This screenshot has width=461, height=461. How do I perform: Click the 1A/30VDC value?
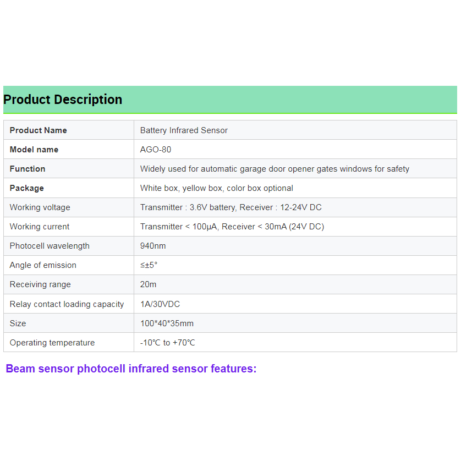pyautogui.click(x=160, y=304)
